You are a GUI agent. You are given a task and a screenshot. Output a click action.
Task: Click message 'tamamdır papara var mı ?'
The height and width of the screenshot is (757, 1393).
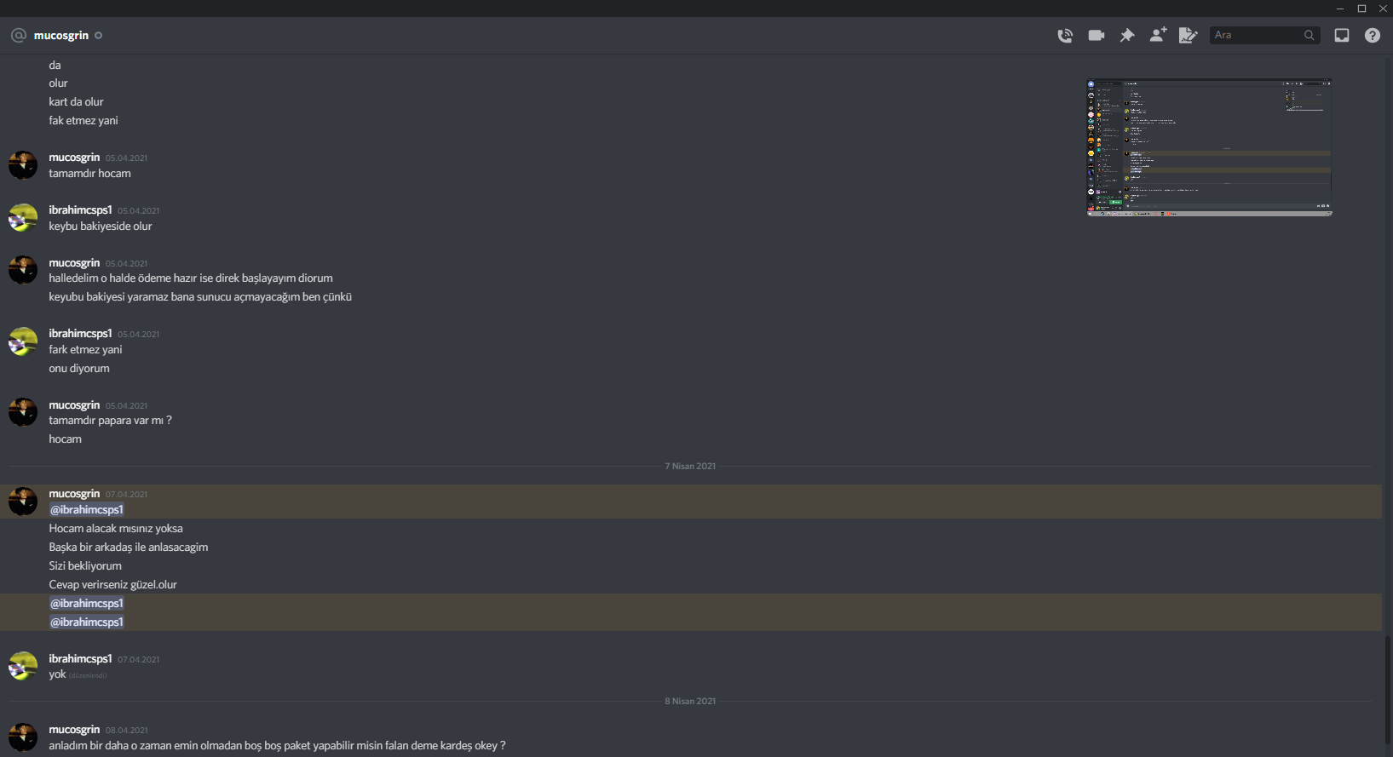[110, 420]
